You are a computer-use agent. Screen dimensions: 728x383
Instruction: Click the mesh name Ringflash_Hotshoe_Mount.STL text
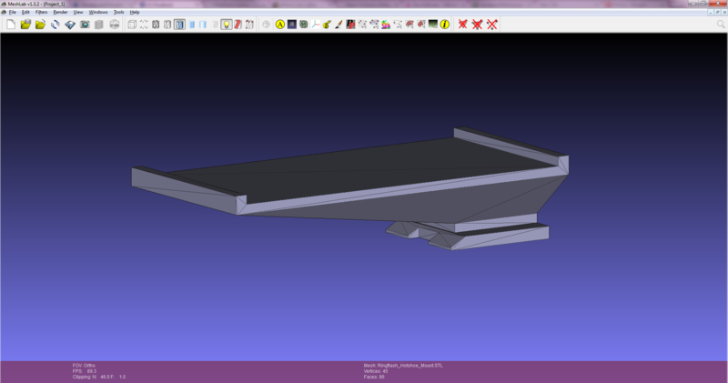click(x=410, y=366)
